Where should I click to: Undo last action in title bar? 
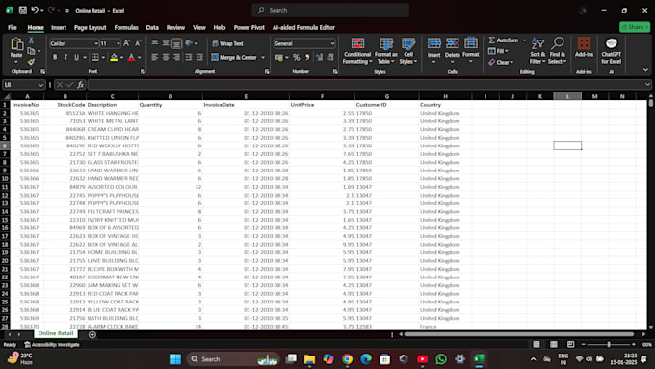(35, 10)
